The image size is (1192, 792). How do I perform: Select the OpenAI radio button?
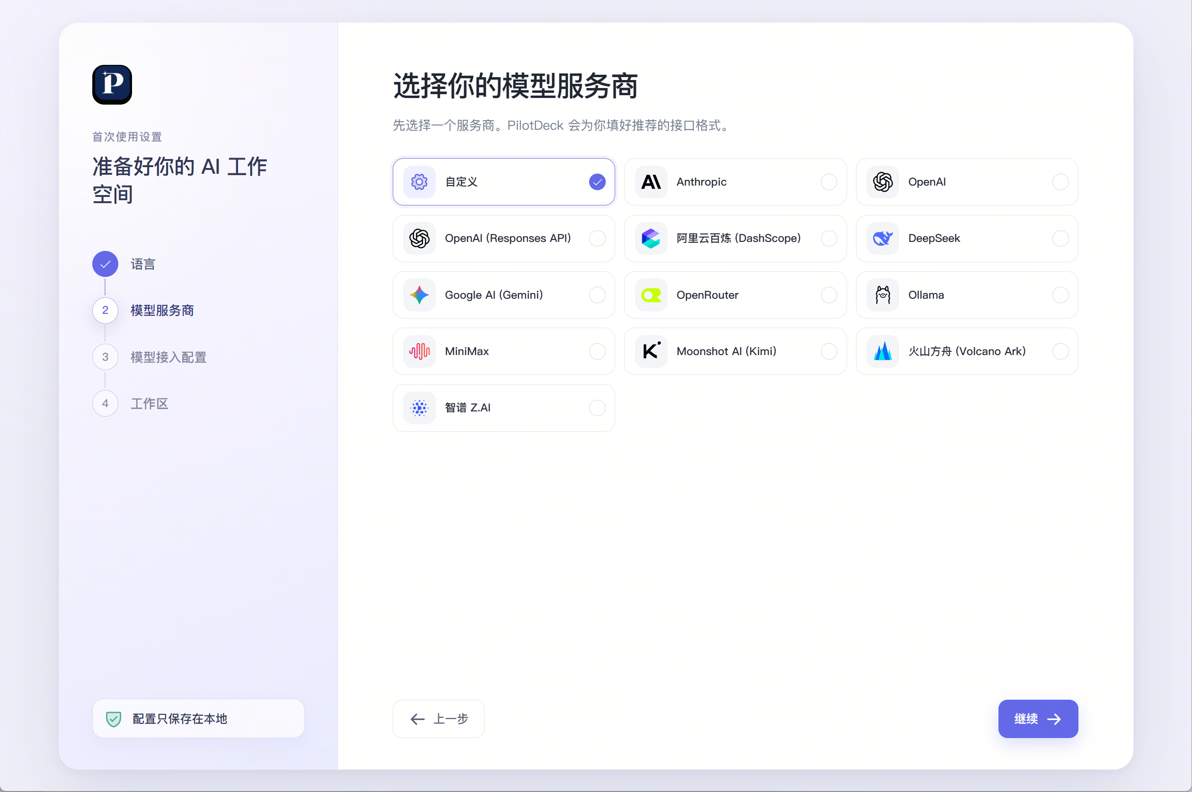1060,182
